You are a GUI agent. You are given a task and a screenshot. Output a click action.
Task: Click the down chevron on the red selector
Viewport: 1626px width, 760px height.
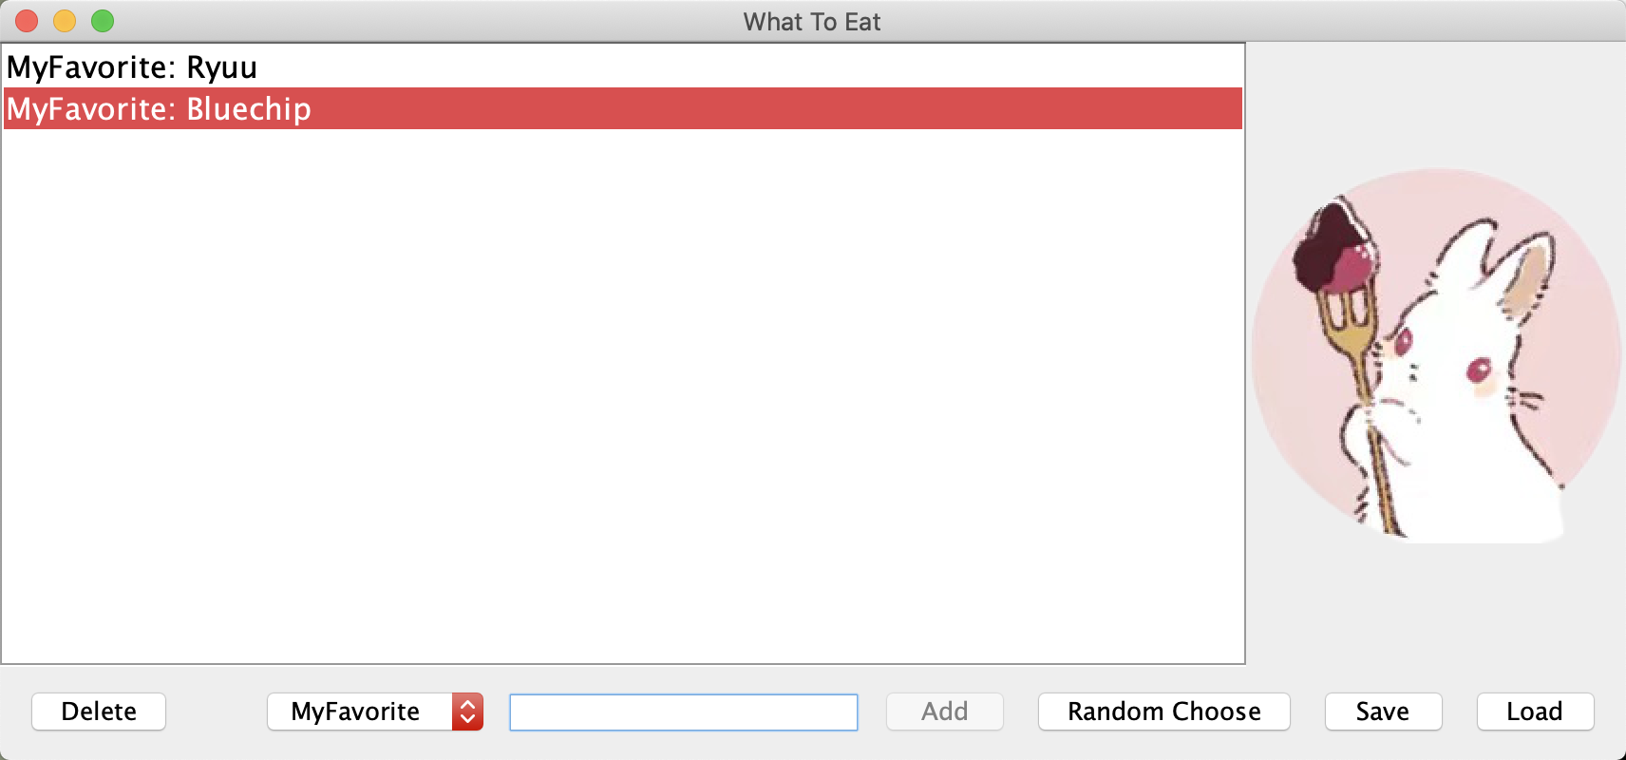point(467,719)
